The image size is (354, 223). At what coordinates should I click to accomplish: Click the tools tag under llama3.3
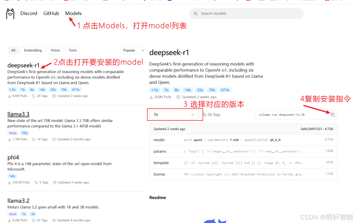(x=13, y=133)
